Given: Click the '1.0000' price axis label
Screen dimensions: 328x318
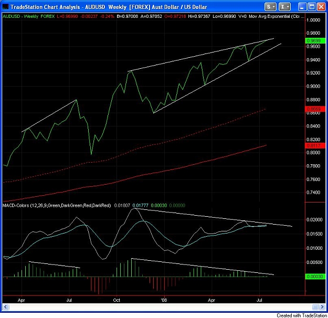Looking at the screenshot, I should (x=313, y=20).
